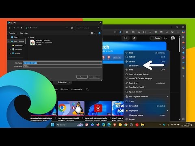Open File Explorer from the taskbar
195x146 pixels.
coord(143,125)
